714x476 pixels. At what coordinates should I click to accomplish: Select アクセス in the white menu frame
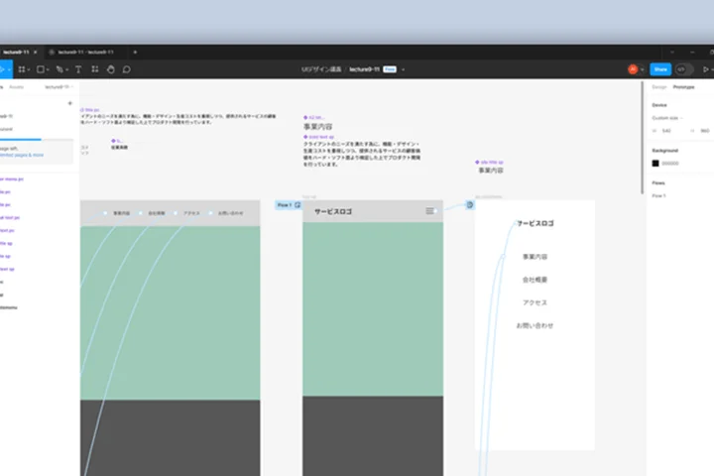pyautogui.click(x=535, y=302)
